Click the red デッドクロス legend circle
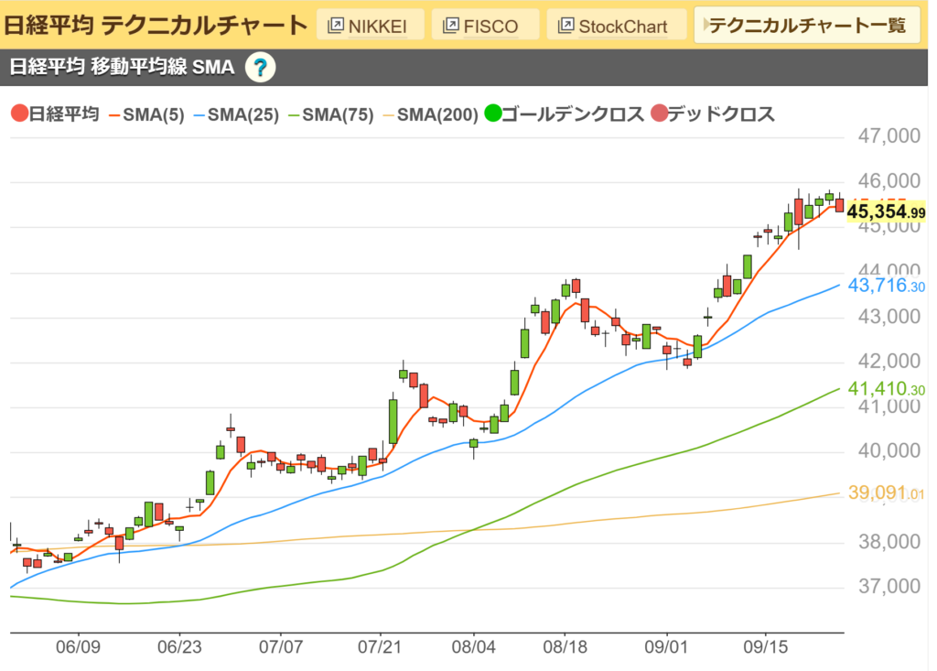The image size is (937, 671). click(x=658, y=114)
